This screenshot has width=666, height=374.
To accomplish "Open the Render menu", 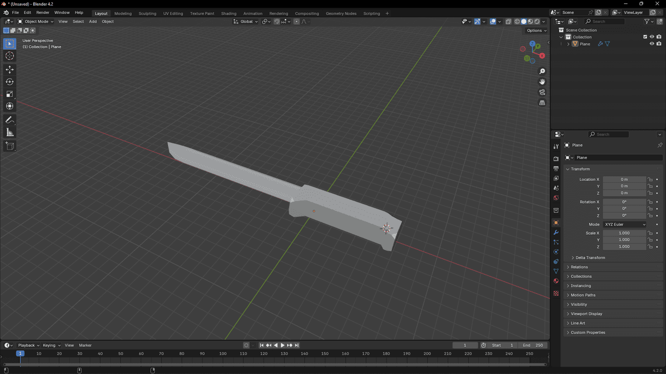I will 43,12.
